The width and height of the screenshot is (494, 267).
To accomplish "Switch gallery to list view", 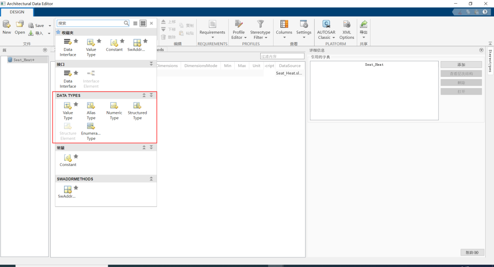I will (x=135, y=23).
